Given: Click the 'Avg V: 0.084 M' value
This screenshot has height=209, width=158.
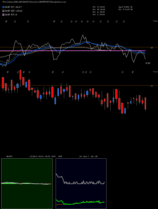Looking at the screenshot, I should click(x=125, y=7).
